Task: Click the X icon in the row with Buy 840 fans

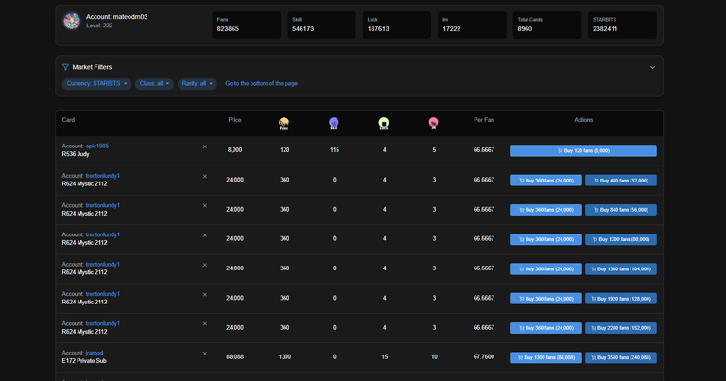Action: click(204, 205)
